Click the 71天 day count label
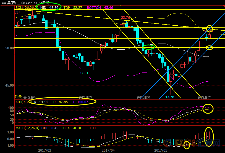The width and height of the screenshot is (225, 153). point(18,97)
